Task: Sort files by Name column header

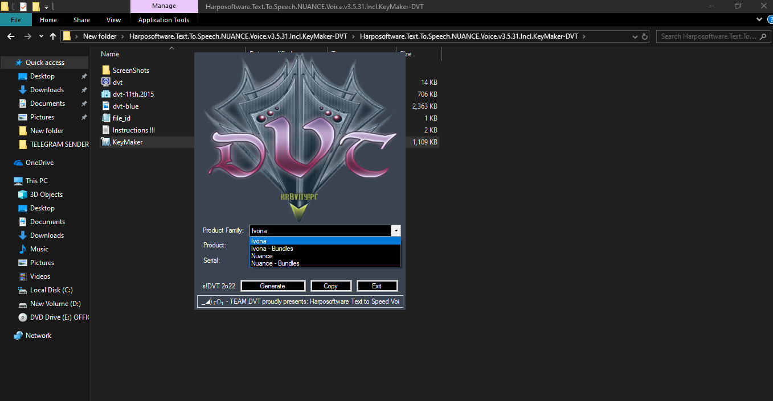Action: (110, 54)
